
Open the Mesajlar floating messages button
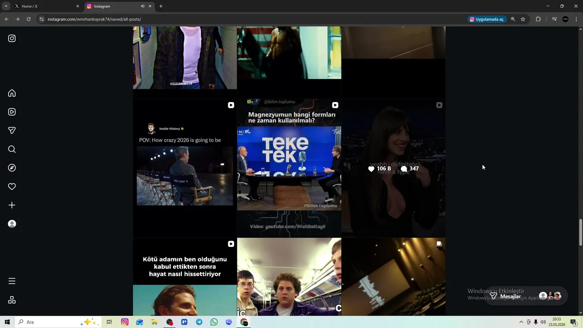point(526,296)
